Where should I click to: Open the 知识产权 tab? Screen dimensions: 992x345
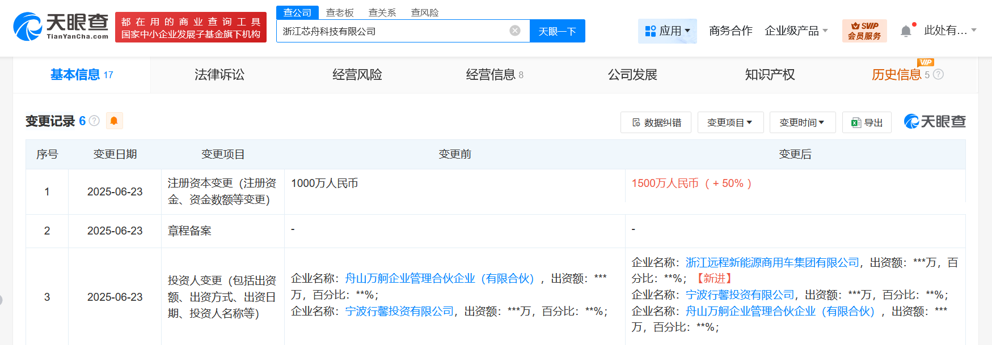click(770, 75)
